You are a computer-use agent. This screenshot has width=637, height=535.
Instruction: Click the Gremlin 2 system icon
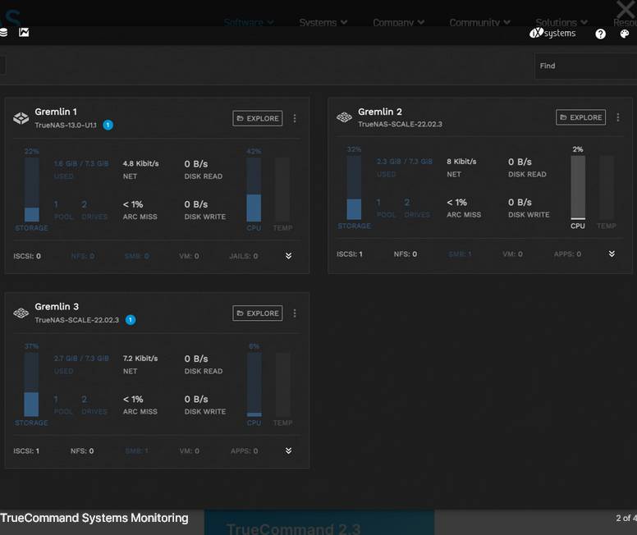(344, 117)
